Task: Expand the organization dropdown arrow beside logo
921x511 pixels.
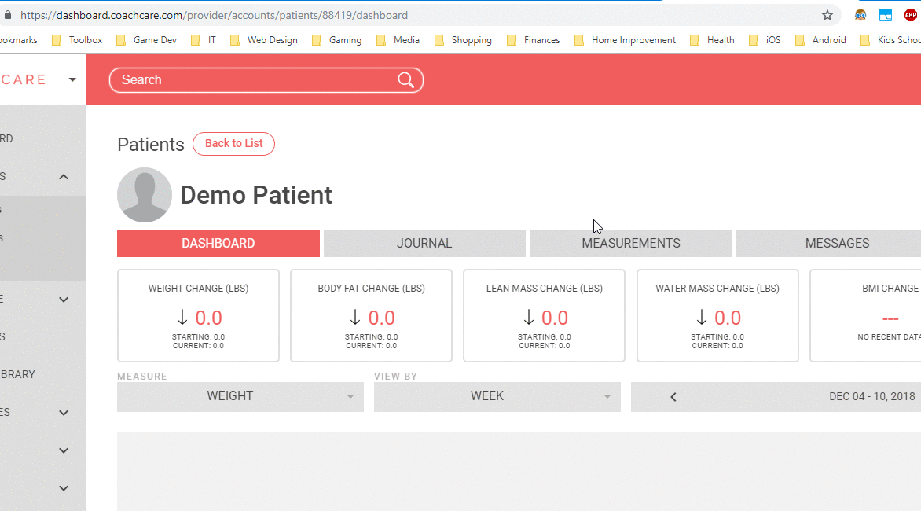Action: pos(72,79)
